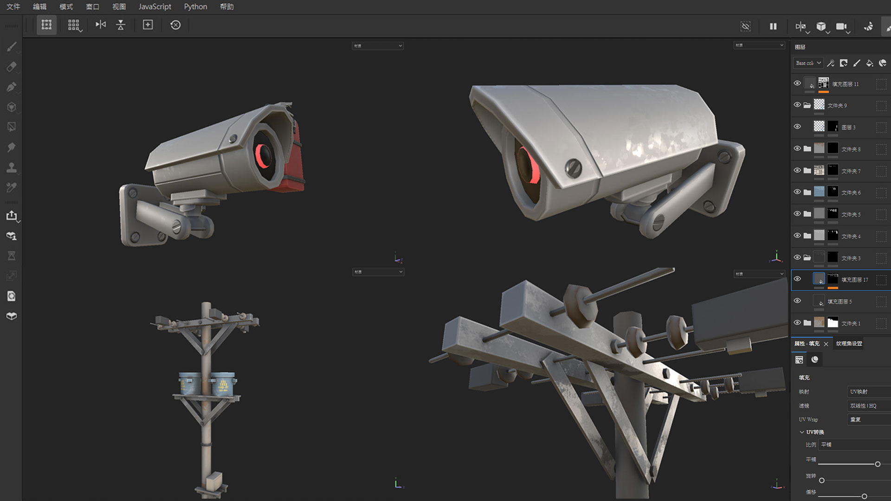The image size is (891, 501).
Task: Select the Eraser tool
Action: (x=12, y=67)
